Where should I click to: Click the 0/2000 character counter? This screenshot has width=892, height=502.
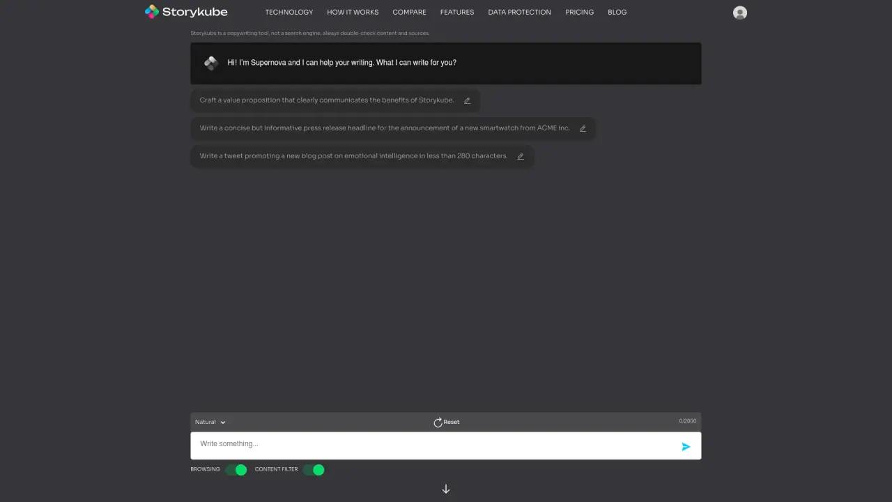688,421
